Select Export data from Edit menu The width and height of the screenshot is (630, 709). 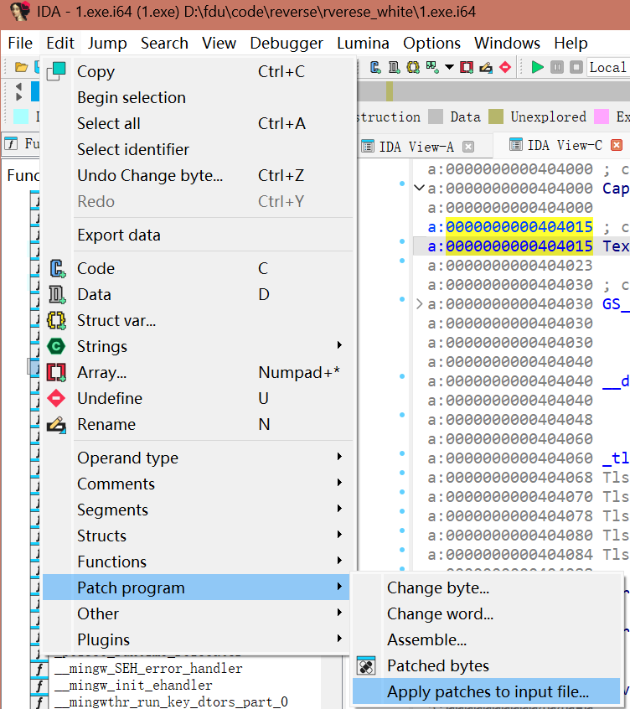click(118, 235)
